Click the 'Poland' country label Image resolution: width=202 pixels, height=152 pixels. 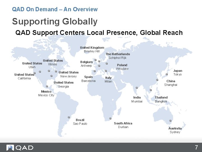pyautogui.click(x=122, y=65)
